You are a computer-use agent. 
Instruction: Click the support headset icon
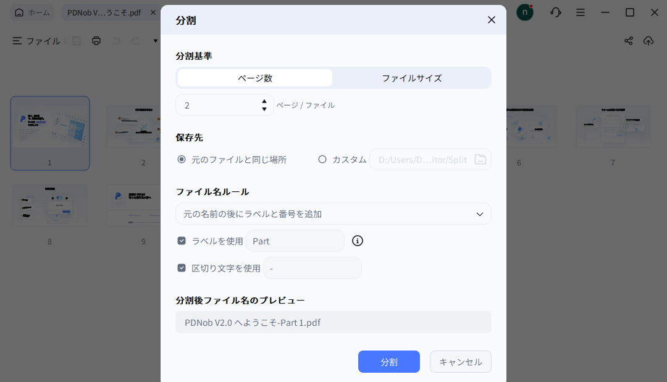point(555,12)
